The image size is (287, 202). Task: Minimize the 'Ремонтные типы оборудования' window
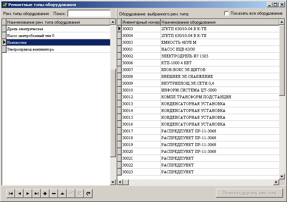pos(270,5)
